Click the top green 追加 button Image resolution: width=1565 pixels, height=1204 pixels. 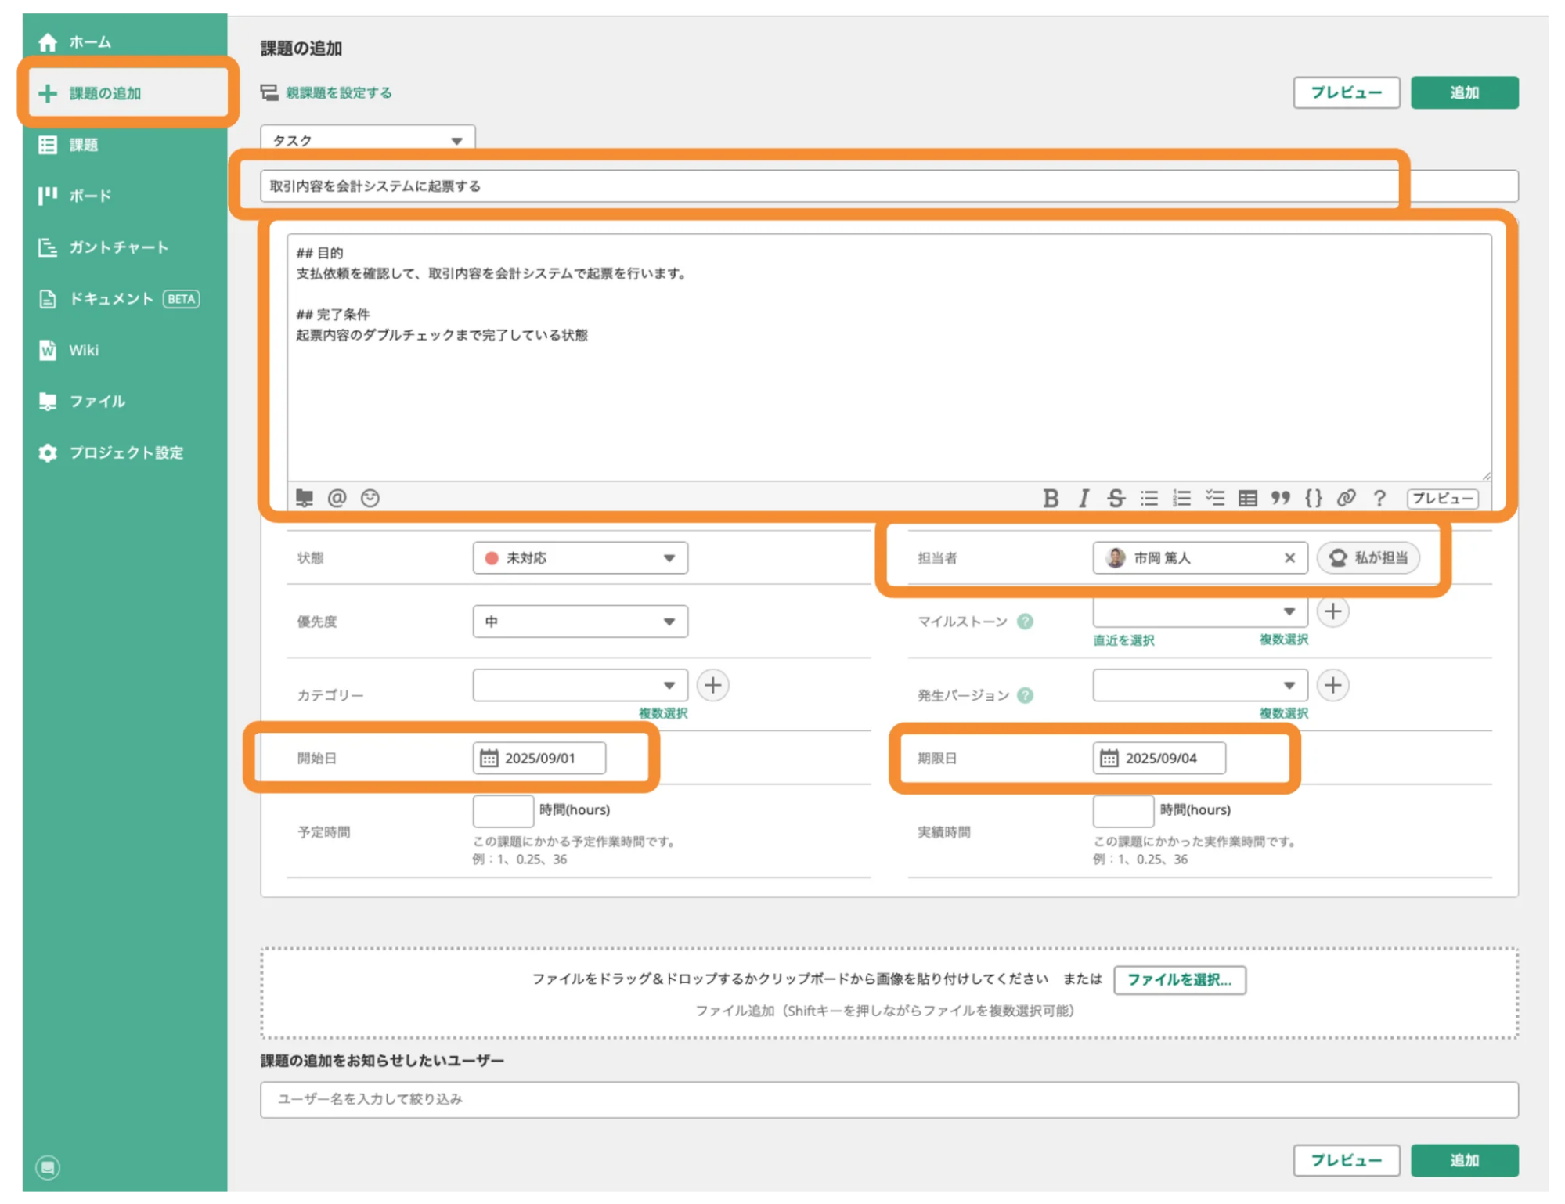coord(1464,92)
